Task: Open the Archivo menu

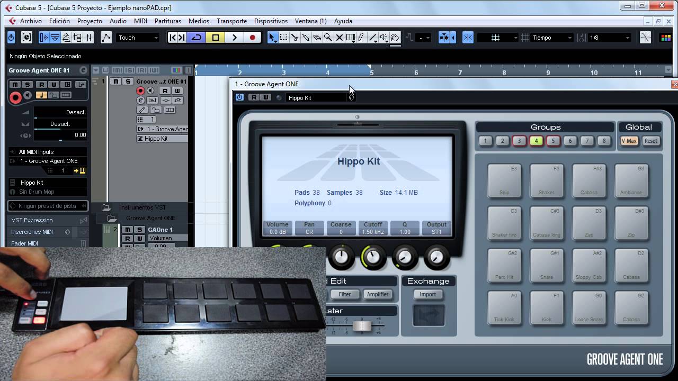Action: pos(31,21)
